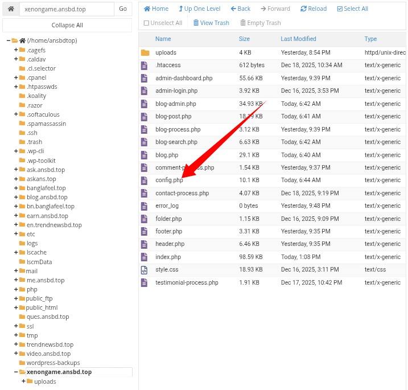Click the home icon beside the path field
This screenshot has height=390, width=408.
(x=11, y=9)
